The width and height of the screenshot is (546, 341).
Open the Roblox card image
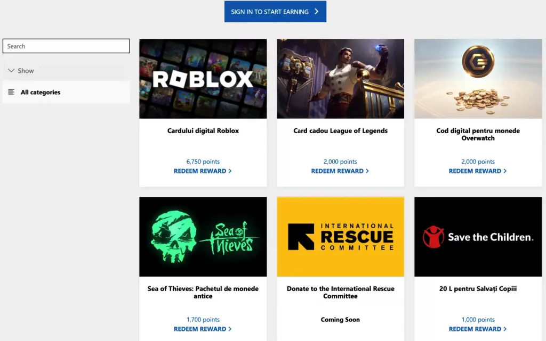[x=203, y=79]
